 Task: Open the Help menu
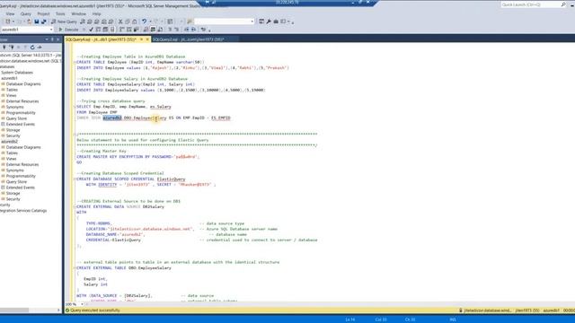96,13
